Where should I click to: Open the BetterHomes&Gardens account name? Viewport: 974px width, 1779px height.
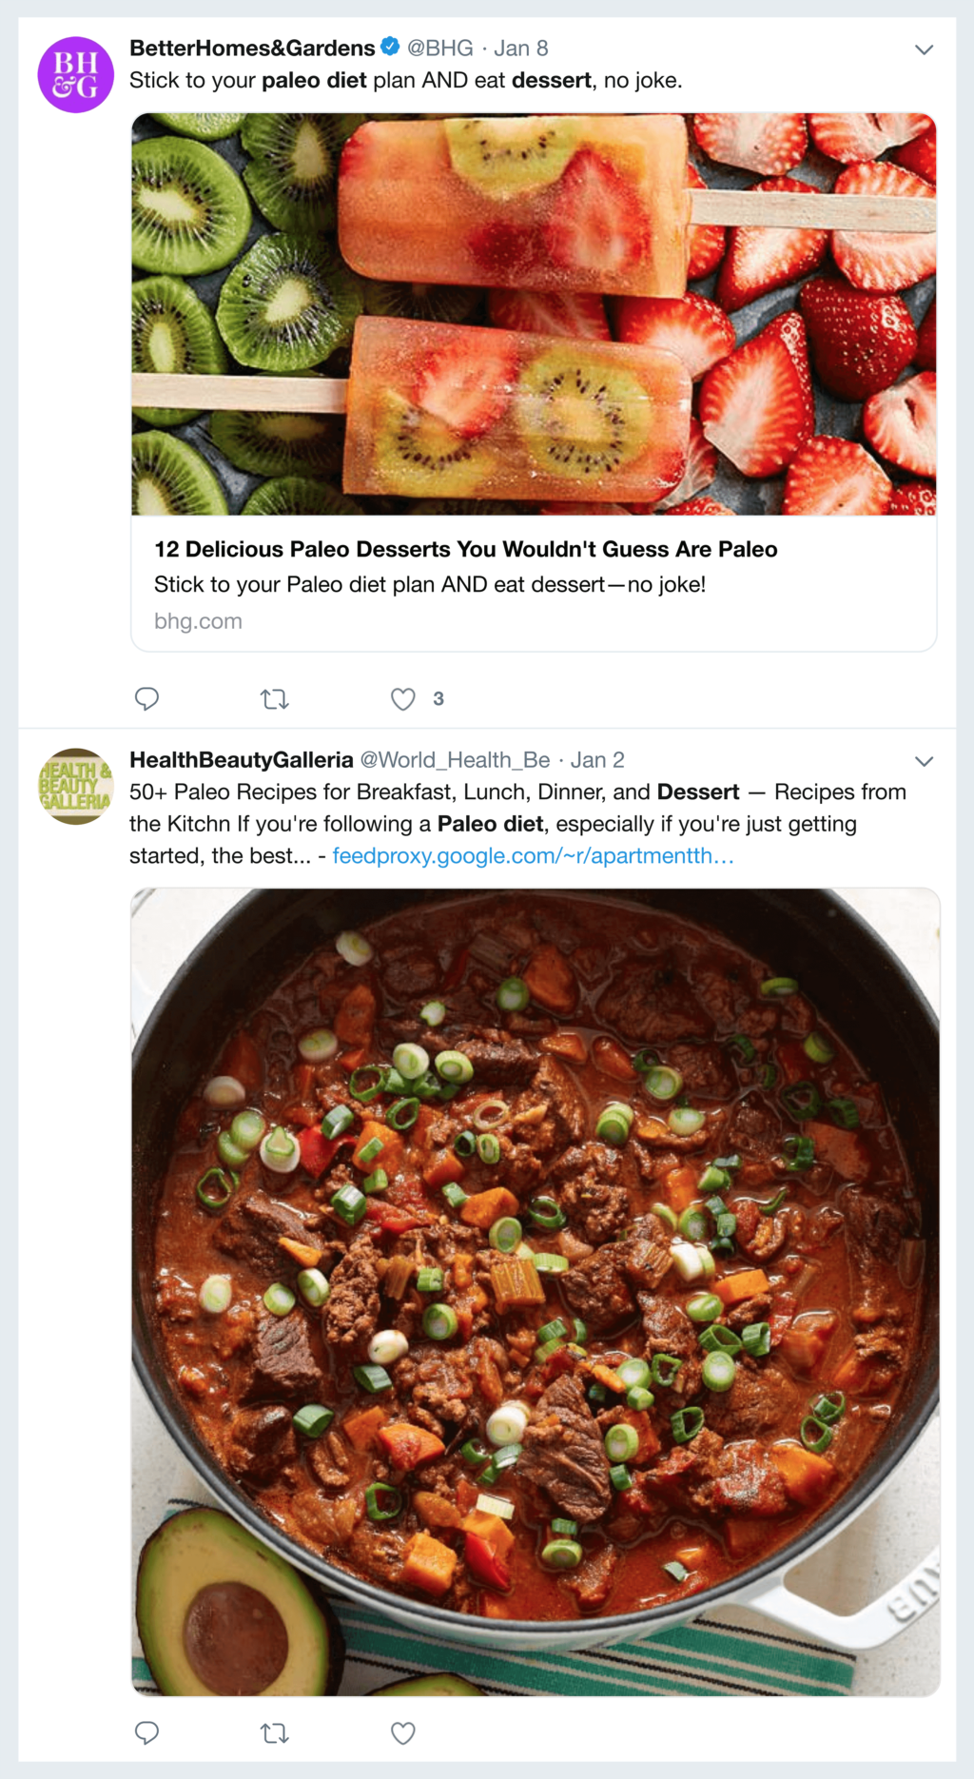coord(252,48)
